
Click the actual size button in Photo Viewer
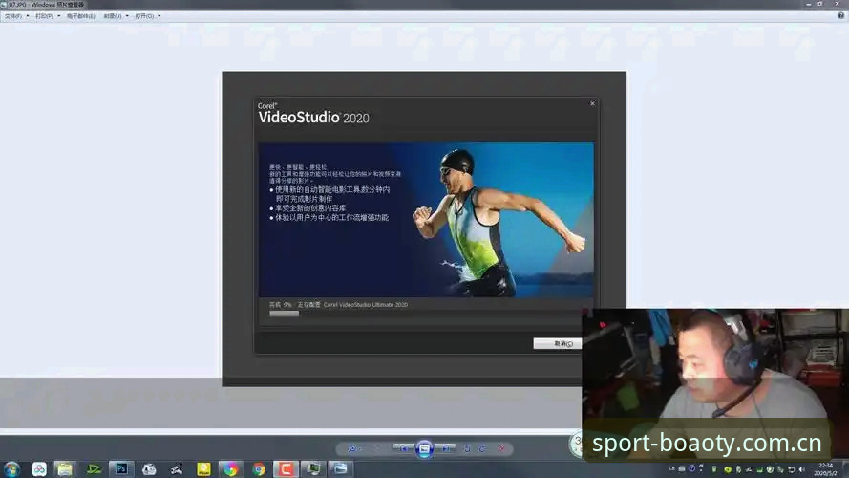coord(378,448)
